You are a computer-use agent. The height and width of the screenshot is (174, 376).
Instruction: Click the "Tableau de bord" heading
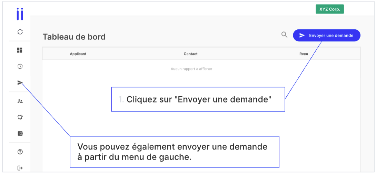74,37
